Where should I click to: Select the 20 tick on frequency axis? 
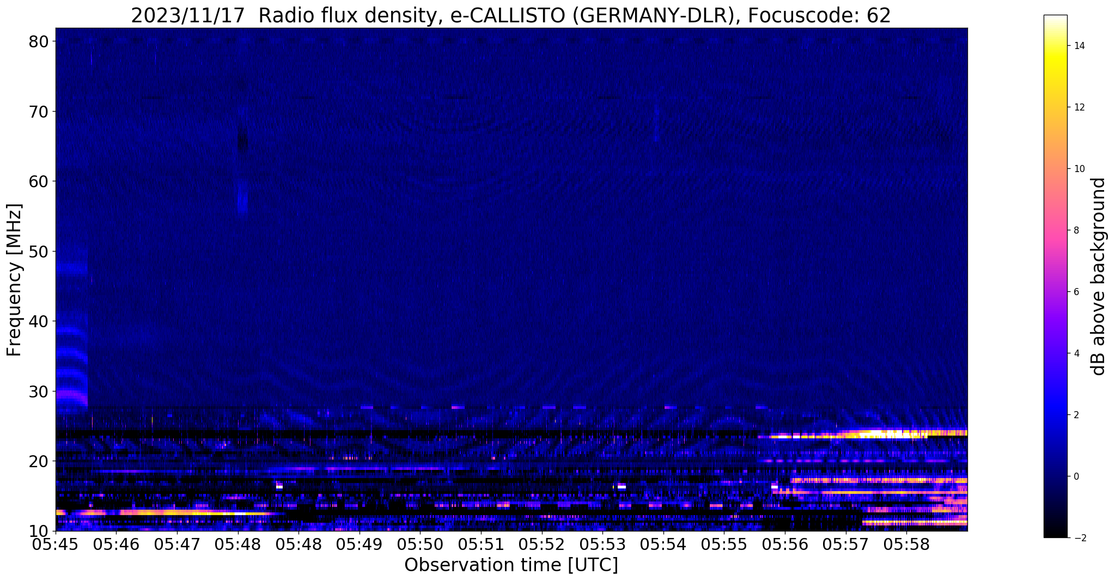(38, 461)
